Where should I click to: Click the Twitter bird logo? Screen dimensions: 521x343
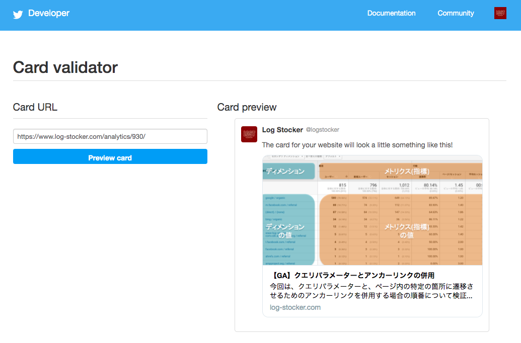pos(18,14)
